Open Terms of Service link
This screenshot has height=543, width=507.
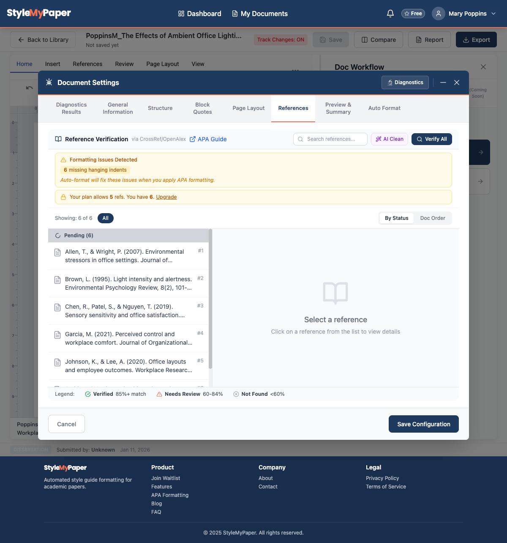[x=386, y=487]
